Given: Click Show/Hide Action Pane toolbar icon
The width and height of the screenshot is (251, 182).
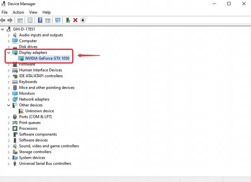Looking at the screenshot, I should click(48, 20).
